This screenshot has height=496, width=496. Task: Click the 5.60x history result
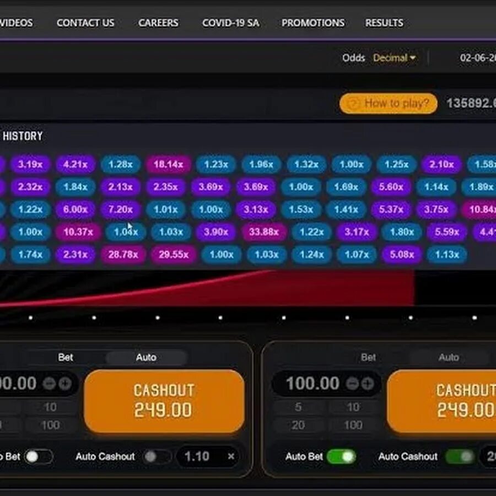391,187
